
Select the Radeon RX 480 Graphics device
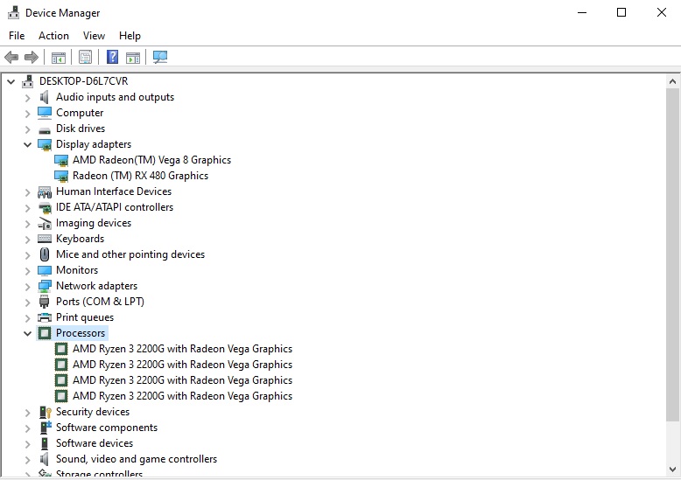coord(140,176)
